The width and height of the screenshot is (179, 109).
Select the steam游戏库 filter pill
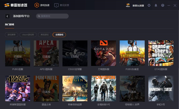28,35
